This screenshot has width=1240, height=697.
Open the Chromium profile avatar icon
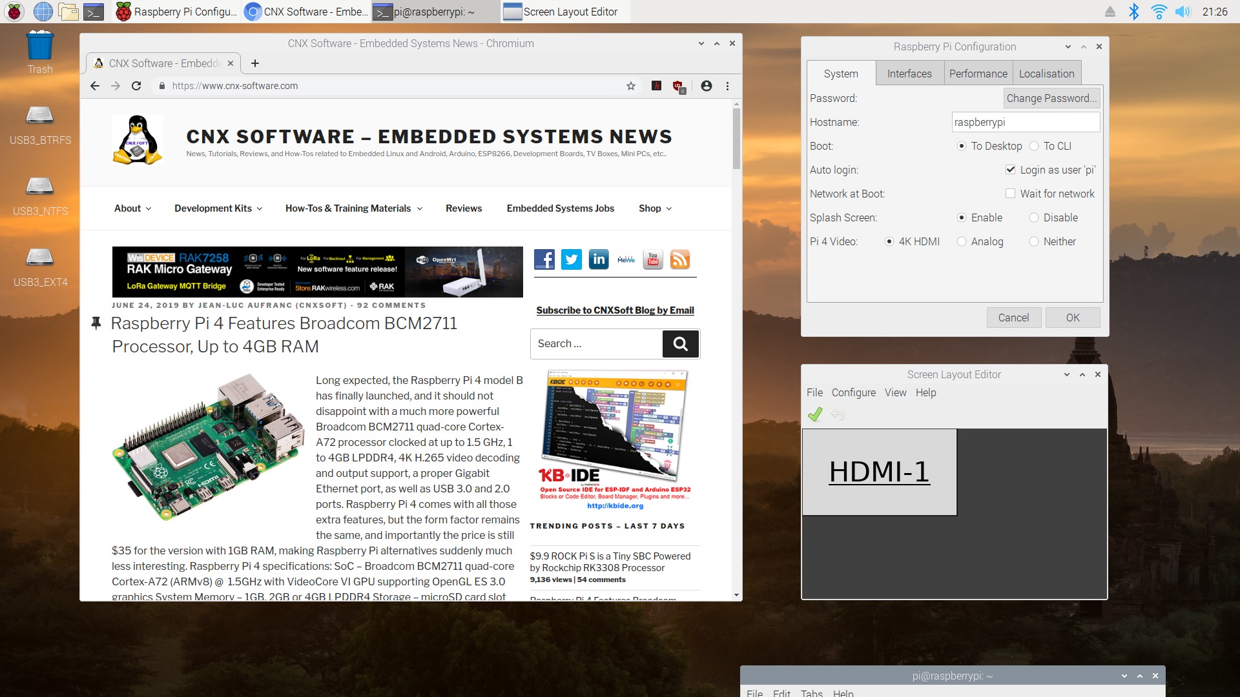(x=707, y=86)
